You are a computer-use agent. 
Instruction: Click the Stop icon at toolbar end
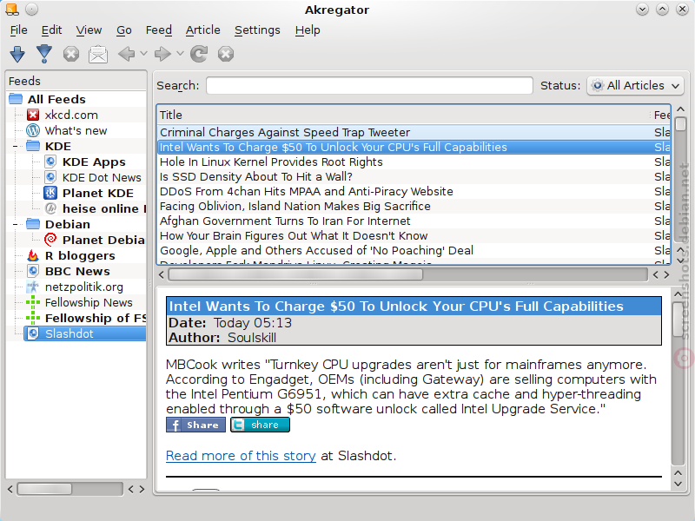226,54
